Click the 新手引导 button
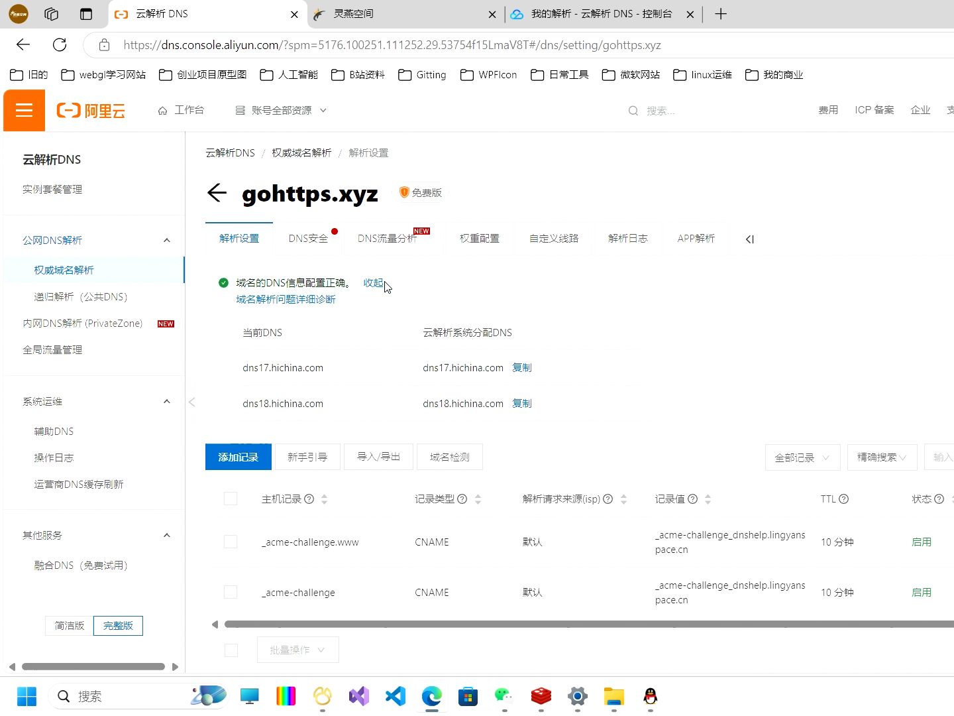954x716 pixels. click(x=307, y=457)
